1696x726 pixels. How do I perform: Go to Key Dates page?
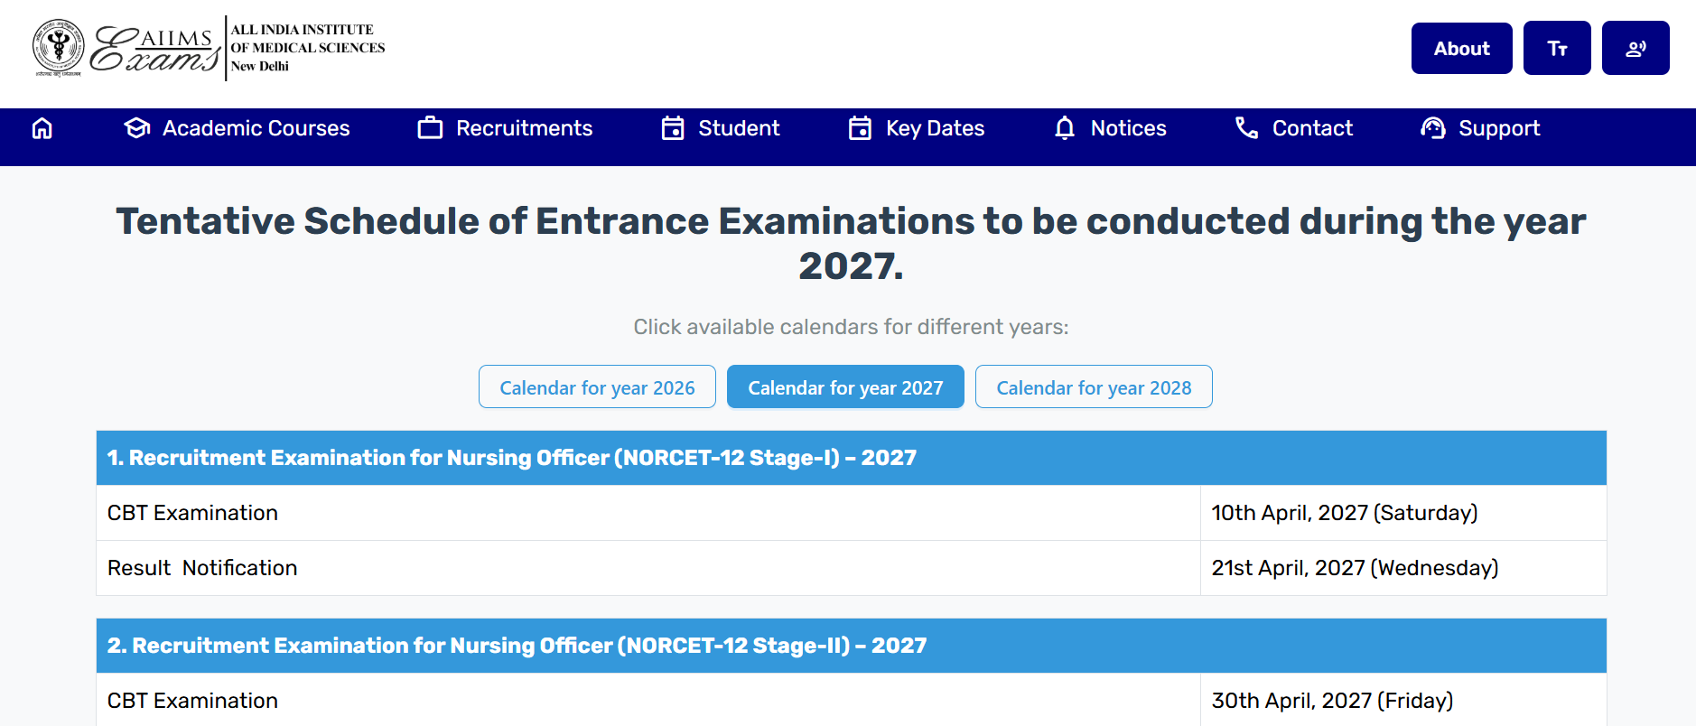click(x=917, y=128)
